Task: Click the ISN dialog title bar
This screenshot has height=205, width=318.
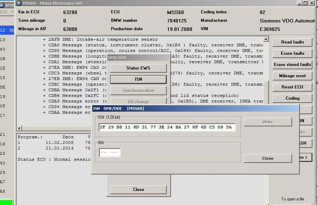Action: pyautogui.click(x=195, y=108)
